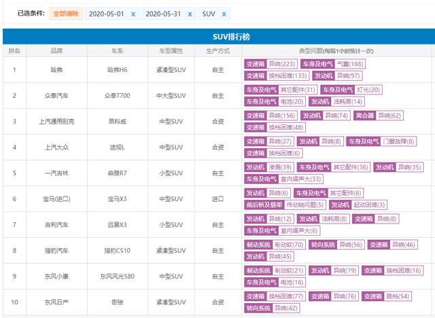Screen dimensions: 435x318
Task: Click the 制动系统 制动软(70) tag
Action: tap(275, 245)
